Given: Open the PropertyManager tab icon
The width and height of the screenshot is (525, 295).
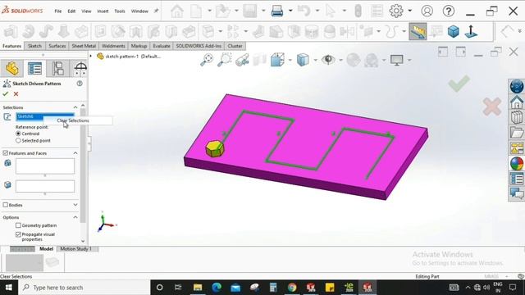Looking at the screenshot, I should 34,68.
